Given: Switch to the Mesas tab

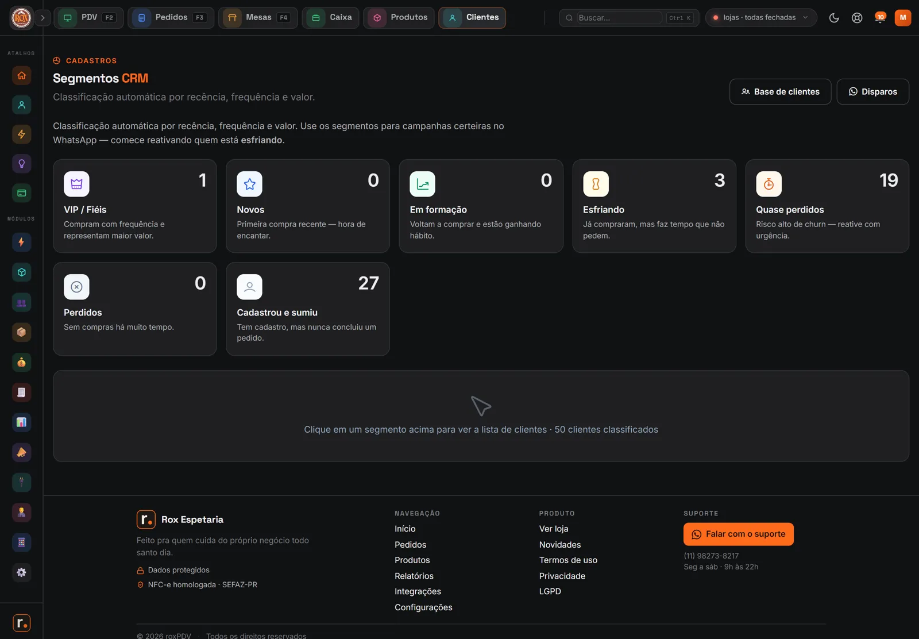Looking at the screenshot, I should point(258,18).
